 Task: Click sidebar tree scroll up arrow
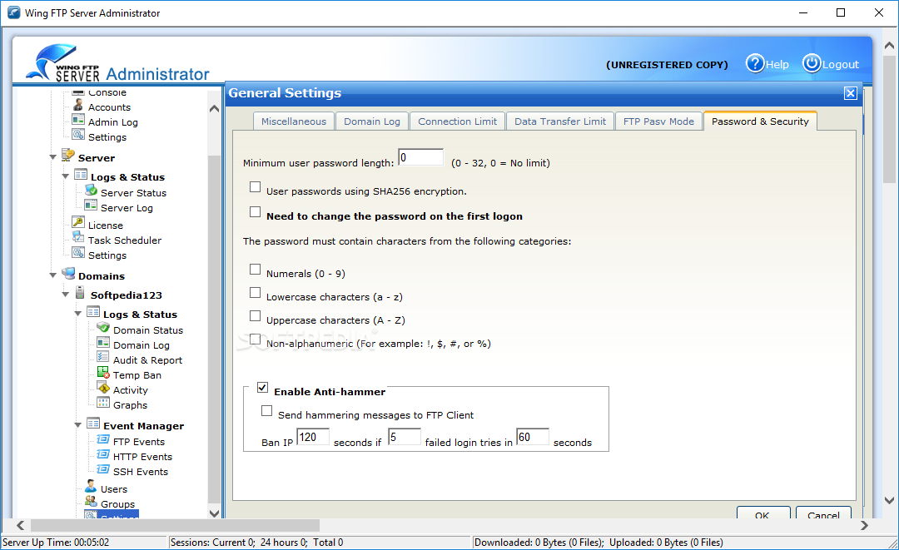coord(215,108)
